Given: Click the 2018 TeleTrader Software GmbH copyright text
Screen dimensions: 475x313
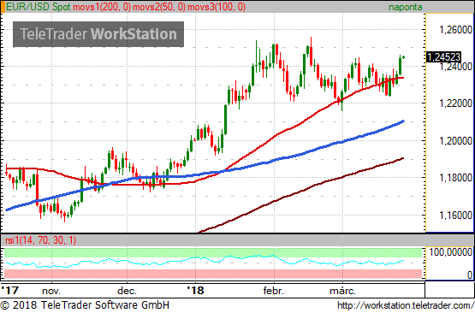Looking at the screenshot, I should point(85,304).
